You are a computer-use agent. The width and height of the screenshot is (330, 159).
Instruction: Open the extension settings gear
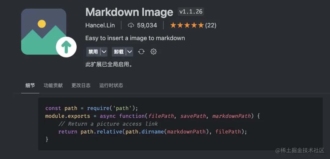[x=154, y=52]
